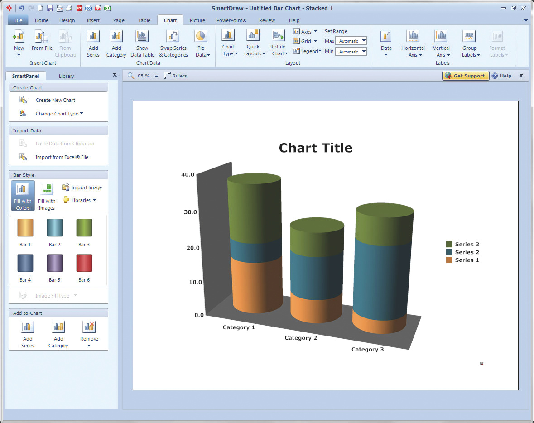Click Show Data Table ribbon button
This screenshot has height=423, width=534.
point(142,43)
